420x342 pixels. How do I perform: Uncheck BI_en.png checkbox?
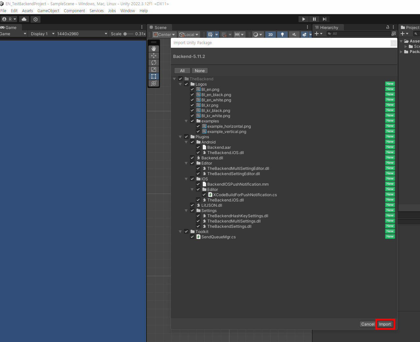click(x=192, y=89)
